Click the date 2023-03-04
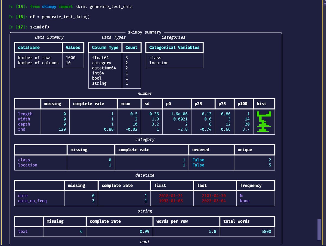 click(214, 201)
